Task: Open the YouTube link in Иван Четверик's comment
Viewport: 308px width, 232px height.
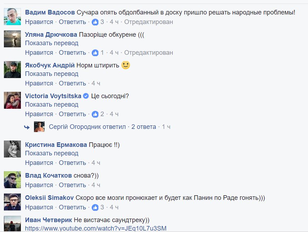Action: (96, 228)
